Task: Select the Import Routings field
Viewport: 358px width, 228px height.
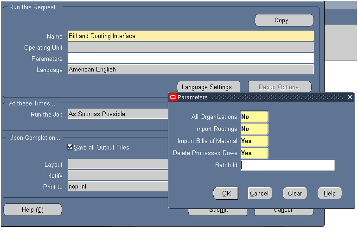Action: point(254,129)
